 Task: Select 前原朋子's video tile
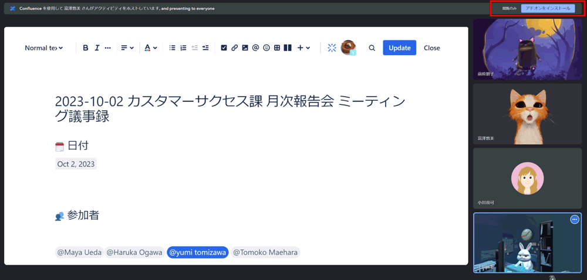pyautogui.click(x=528, y=49)
